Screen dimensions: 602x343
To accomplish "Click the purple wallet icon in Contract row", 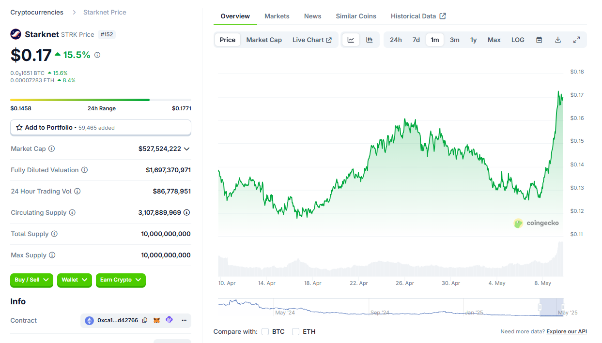I will 169,320.
